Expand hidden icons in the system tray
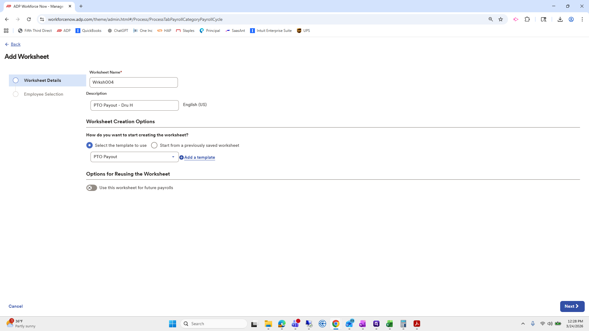 523,323
